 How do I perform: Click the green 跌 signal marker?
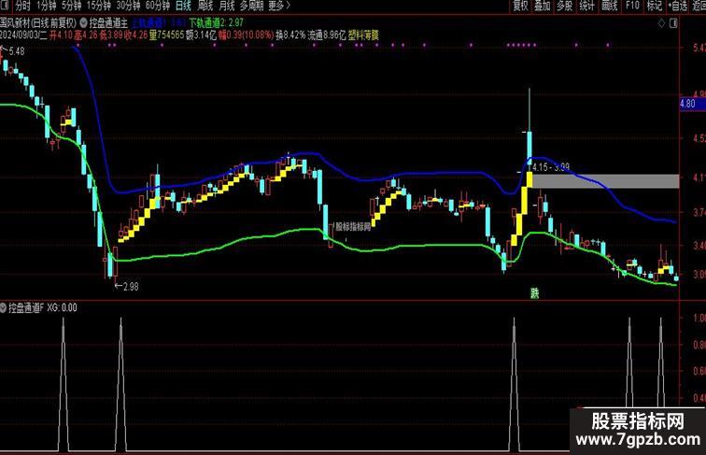coord(534,293)
